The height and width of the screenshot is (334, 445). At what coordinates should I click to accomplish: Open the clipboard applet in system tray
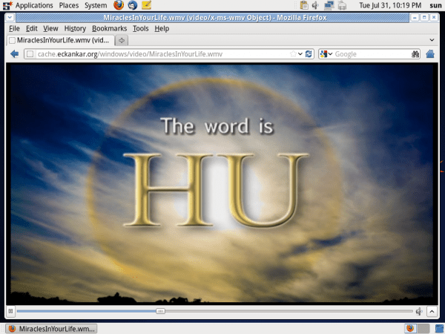304,5
